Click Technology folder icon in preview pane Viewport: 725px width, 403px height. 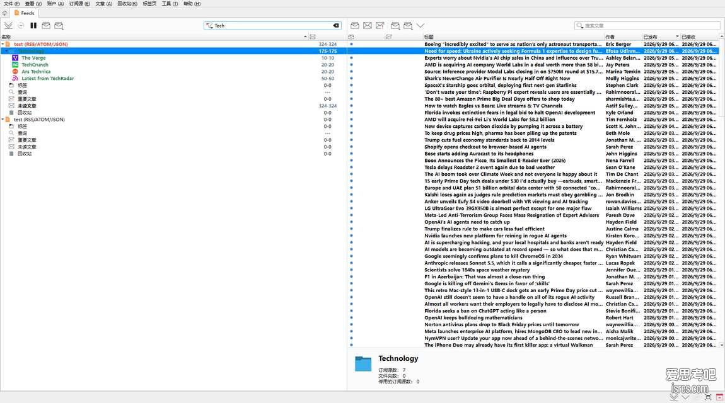[363, 364]
